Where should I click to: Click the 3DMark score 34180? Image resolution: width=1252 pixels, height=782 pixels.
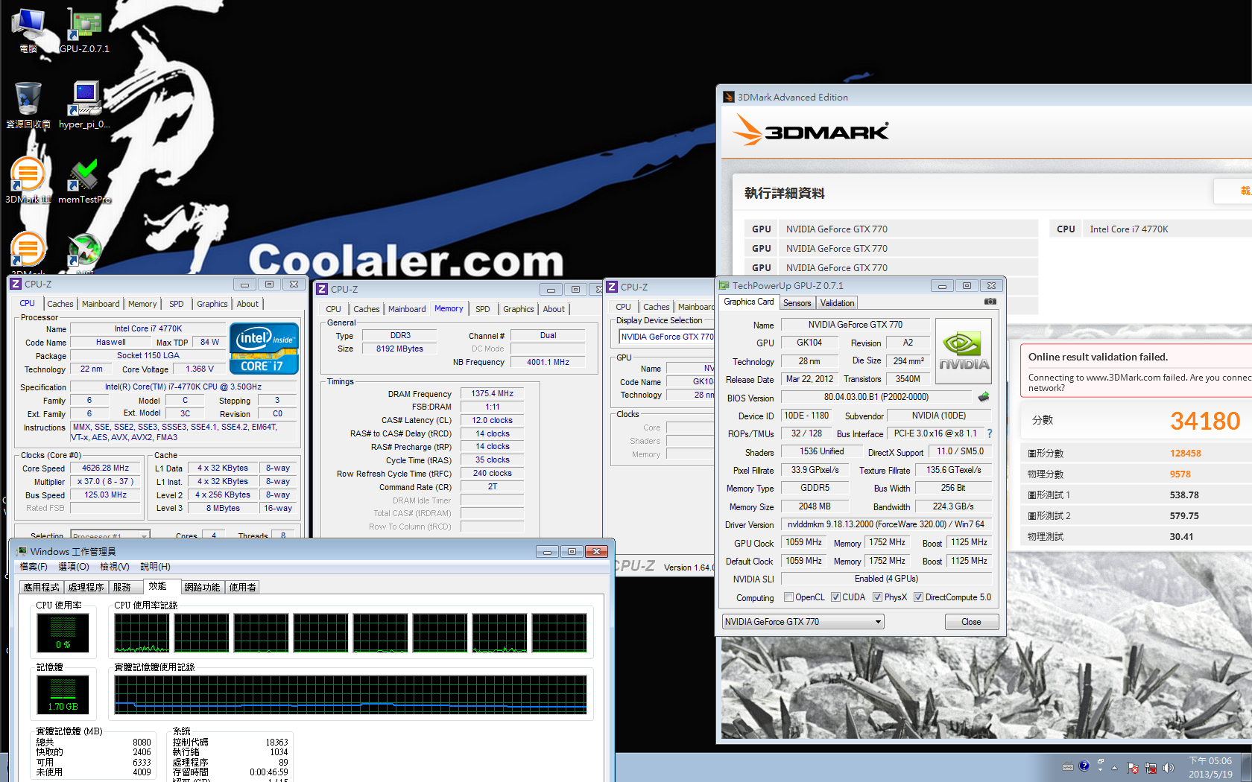1204,421
